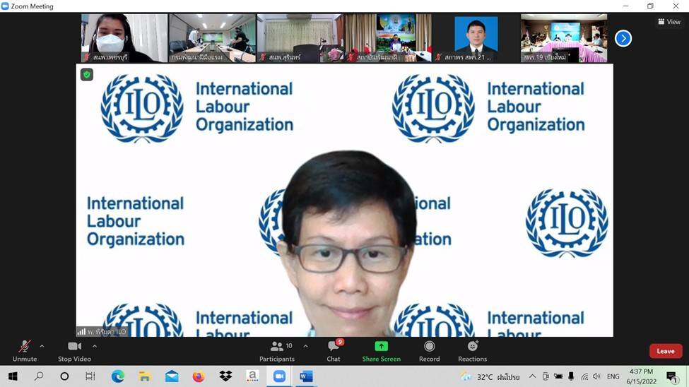This screenshot has width=689, height=387.
Task: Open Wi-Fi network settings in tray
Action: (x=584, y=376)
